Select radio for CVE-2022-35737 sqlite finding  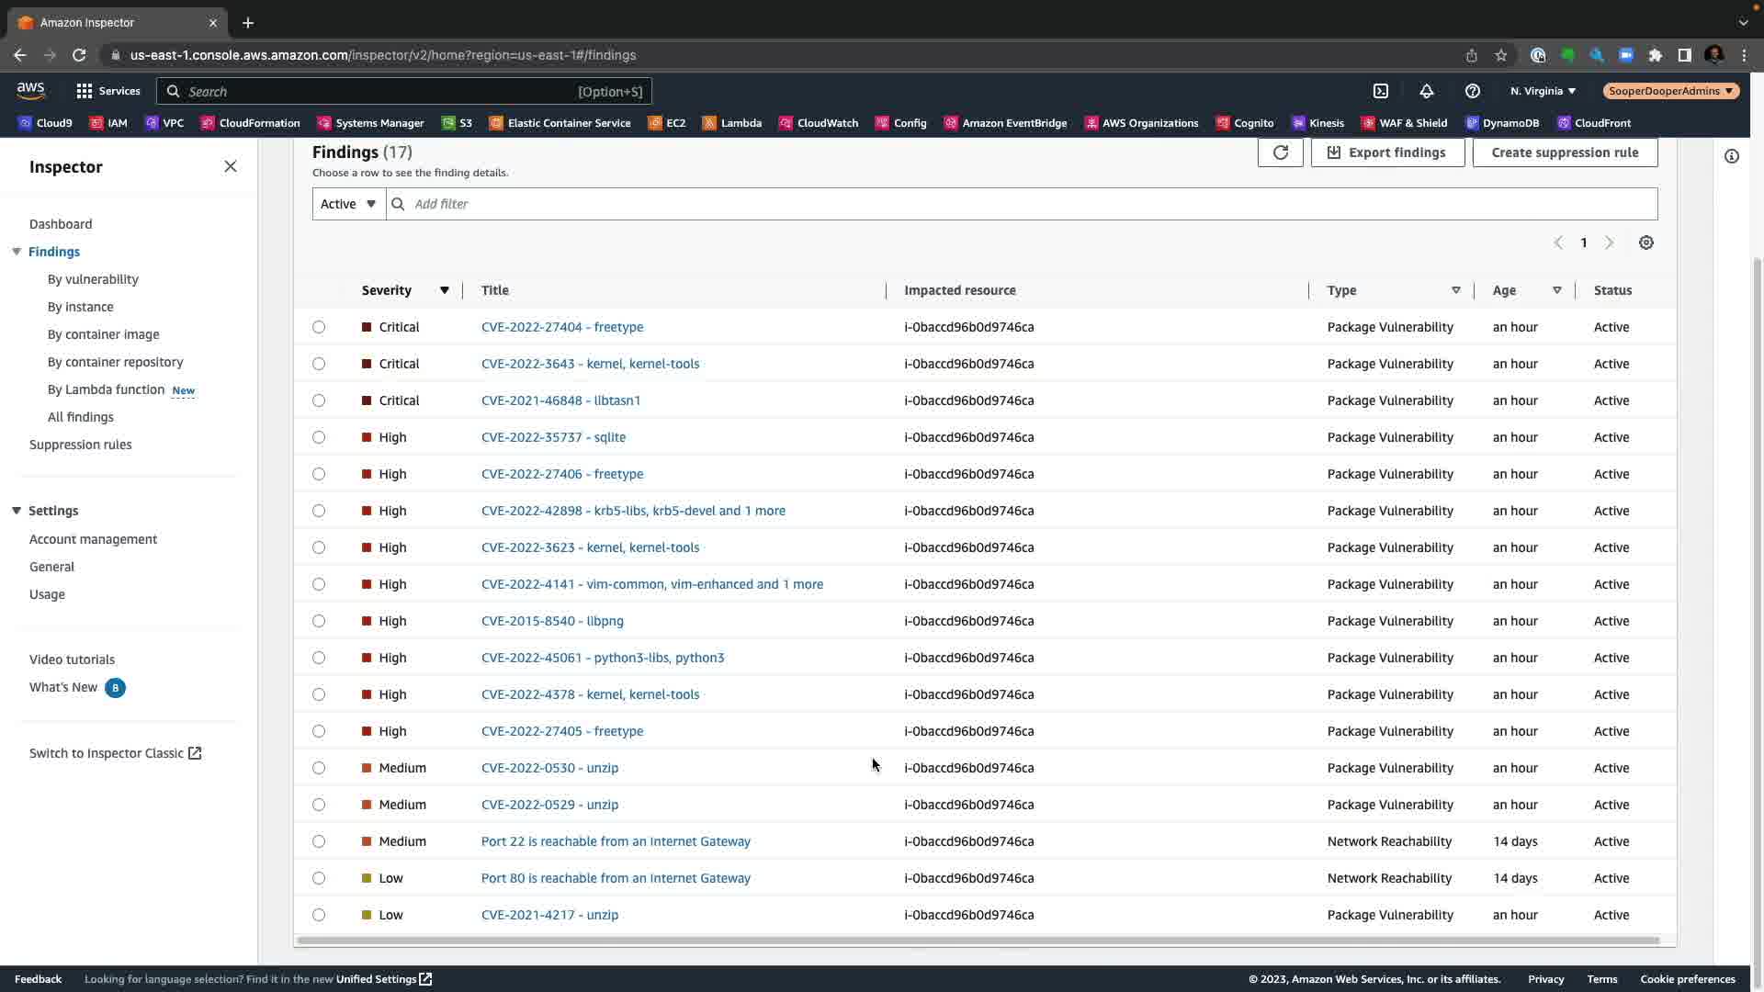[x=319, y=437]
